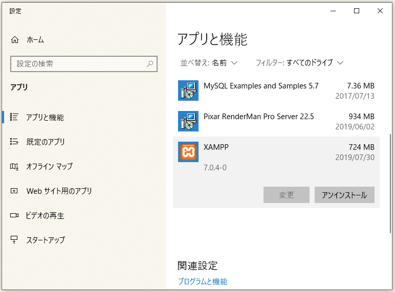Screen dimensions: 395x292
Task: Click the アプリ section header in sidebar
Action: click(19, 87)
